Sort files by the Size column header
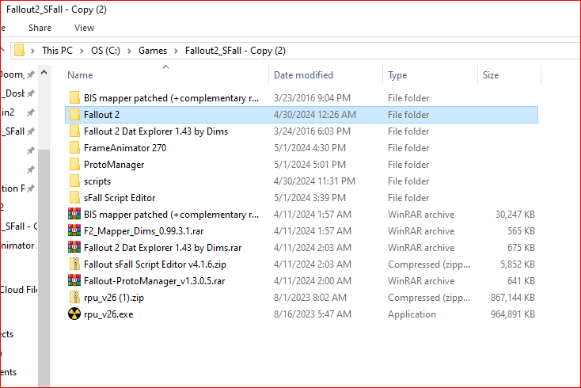 pyautogui.click(x=491, y=75)
